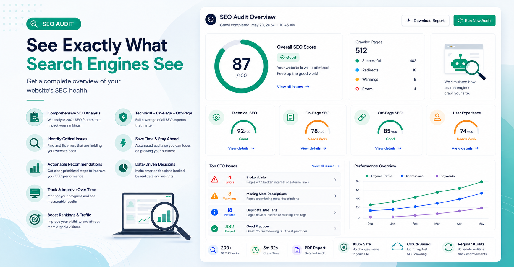Viewport: 514px width, 267px height.
Task: Open View all issues under Overall SEO Score
Action: click(x=293, y=87)
